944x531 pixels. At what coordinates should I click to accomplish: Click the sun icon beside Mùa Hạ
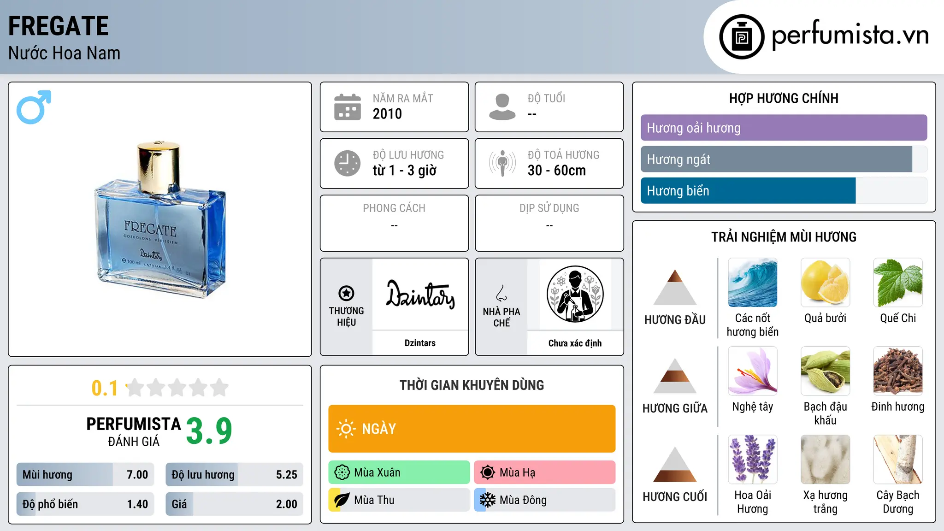[x=488, y=472]
